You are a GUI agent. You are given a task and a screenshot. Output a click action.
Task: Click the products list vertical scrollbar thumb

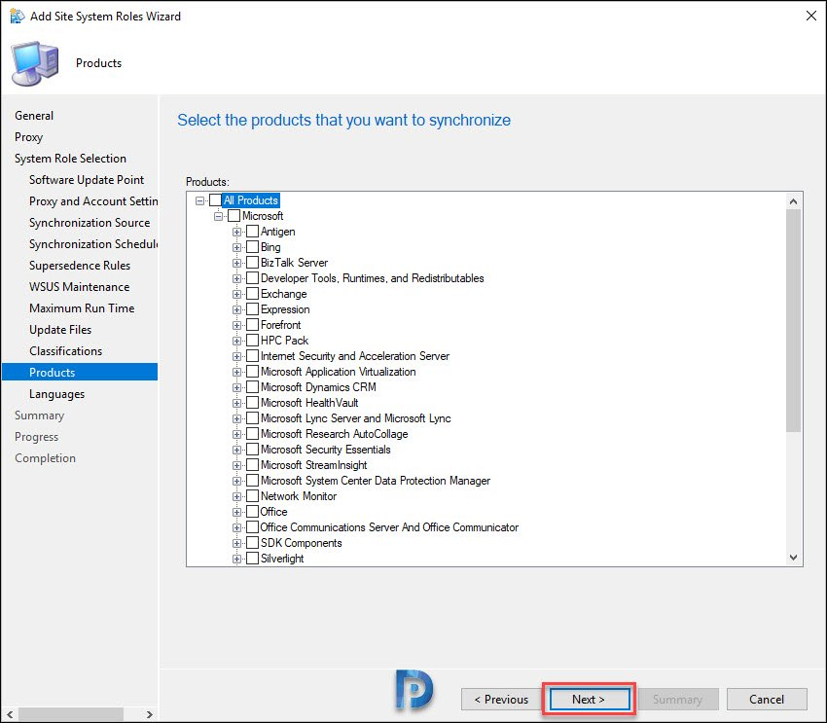[x=793, y=320]
